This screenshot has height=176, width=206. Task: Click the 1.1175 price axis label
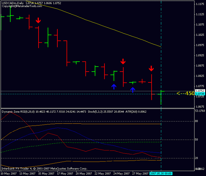pyautogui.click(x=200, y=4)
